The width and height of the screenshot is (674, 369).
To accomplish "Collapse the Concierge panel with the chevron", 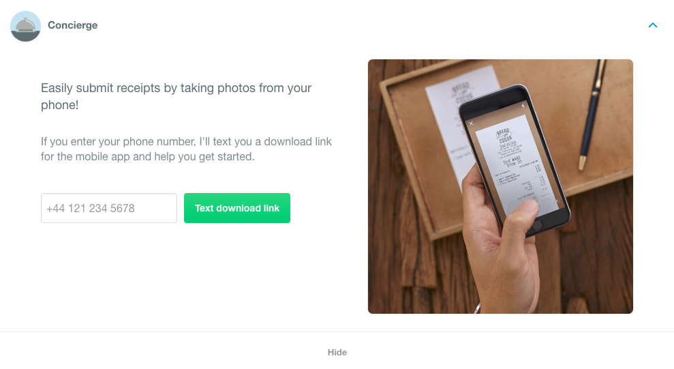I will pos(652,25).
